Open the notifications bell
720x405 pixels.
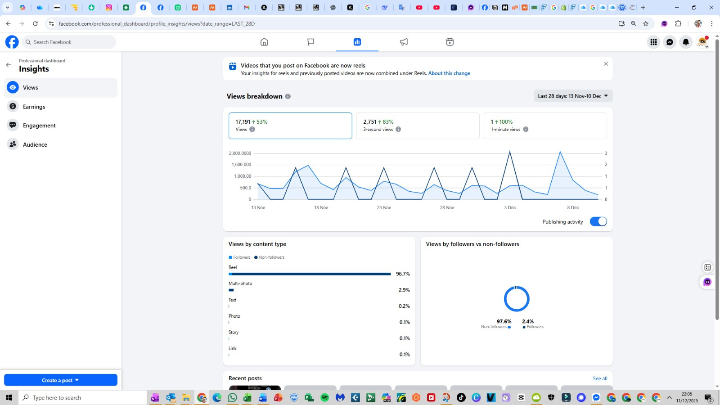coord(686,42)
